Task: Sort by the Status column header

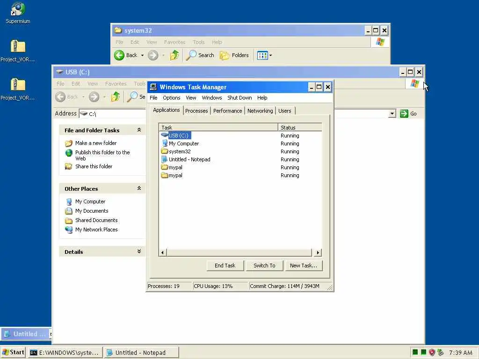Action: (300, 127)
